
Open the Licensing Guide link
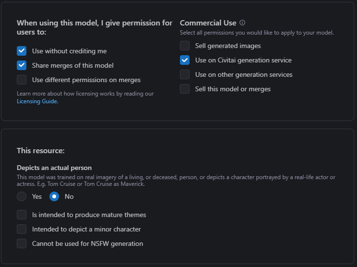click(x=37, y=101)
